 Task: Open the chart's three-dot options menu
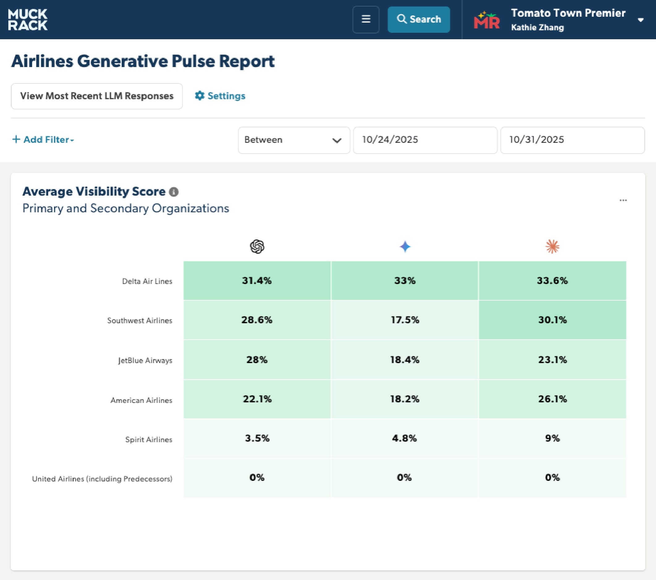(623, 200)
